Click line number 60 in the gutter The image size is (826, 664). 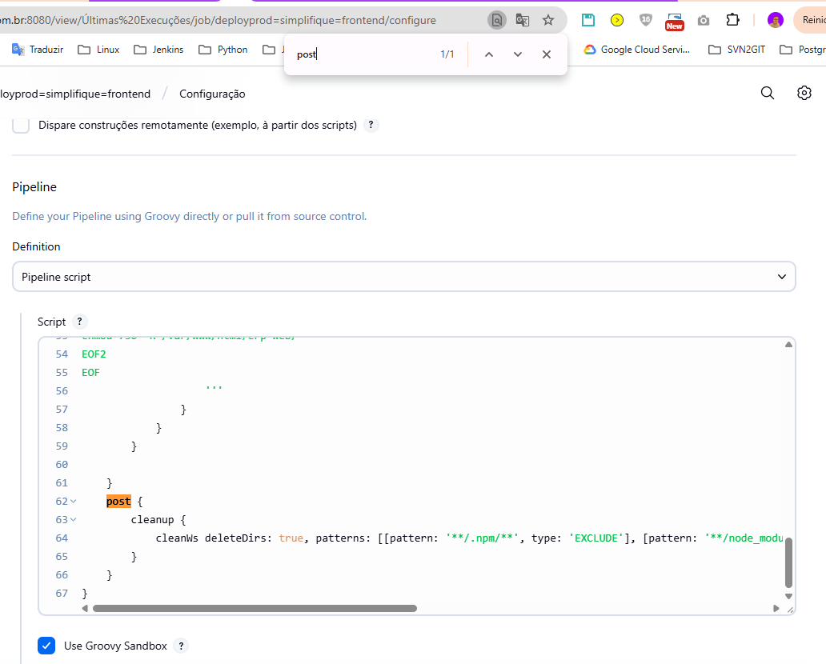tap(62, 465)
